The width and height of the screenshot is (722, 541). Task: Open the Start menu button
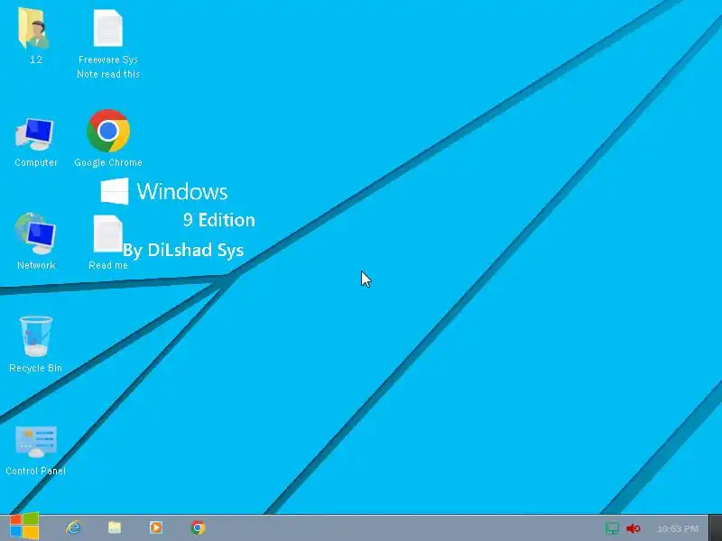24,527
